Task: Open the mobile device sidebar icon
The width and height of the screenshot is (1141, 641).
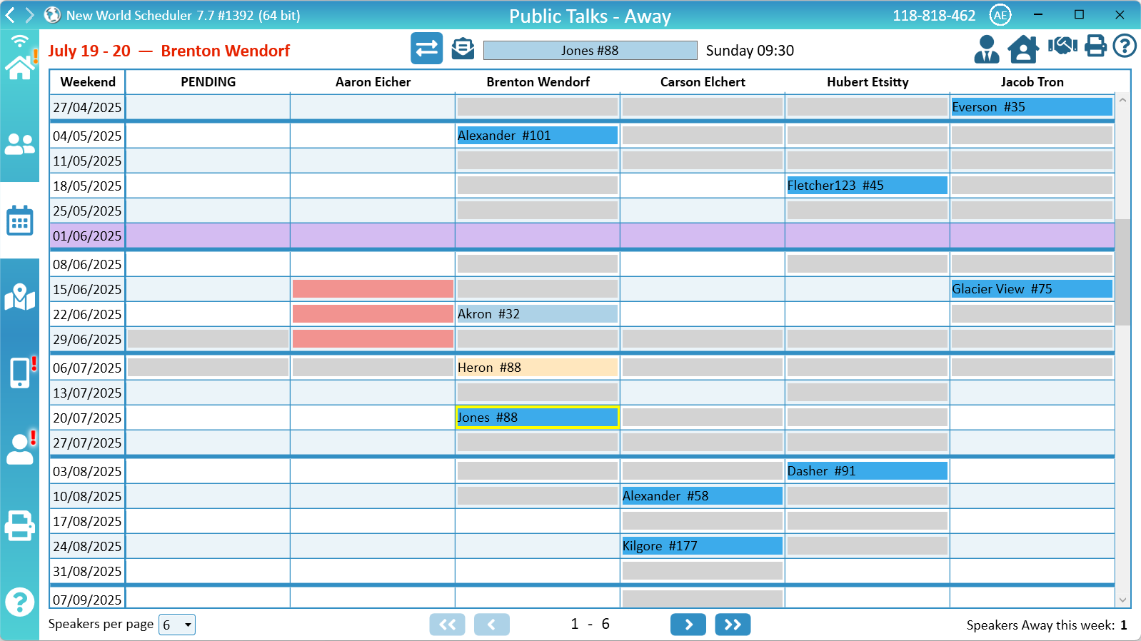Action: point(21,373)
